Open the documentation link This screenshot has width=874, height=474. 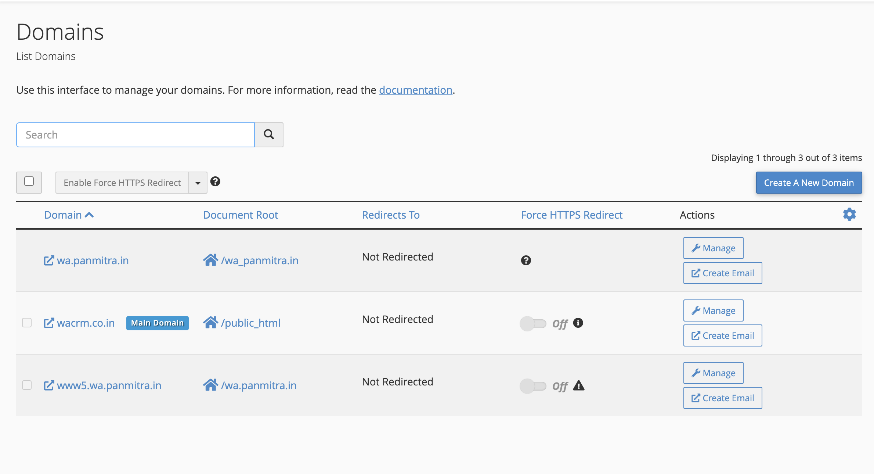pos(415,90)
